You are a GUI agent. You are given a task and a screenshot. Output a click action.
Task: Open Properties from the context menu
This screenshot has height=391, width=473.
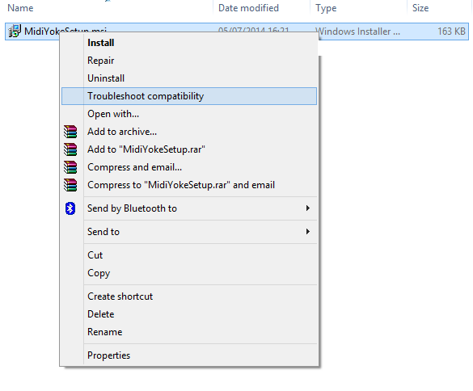coord(189,355)
